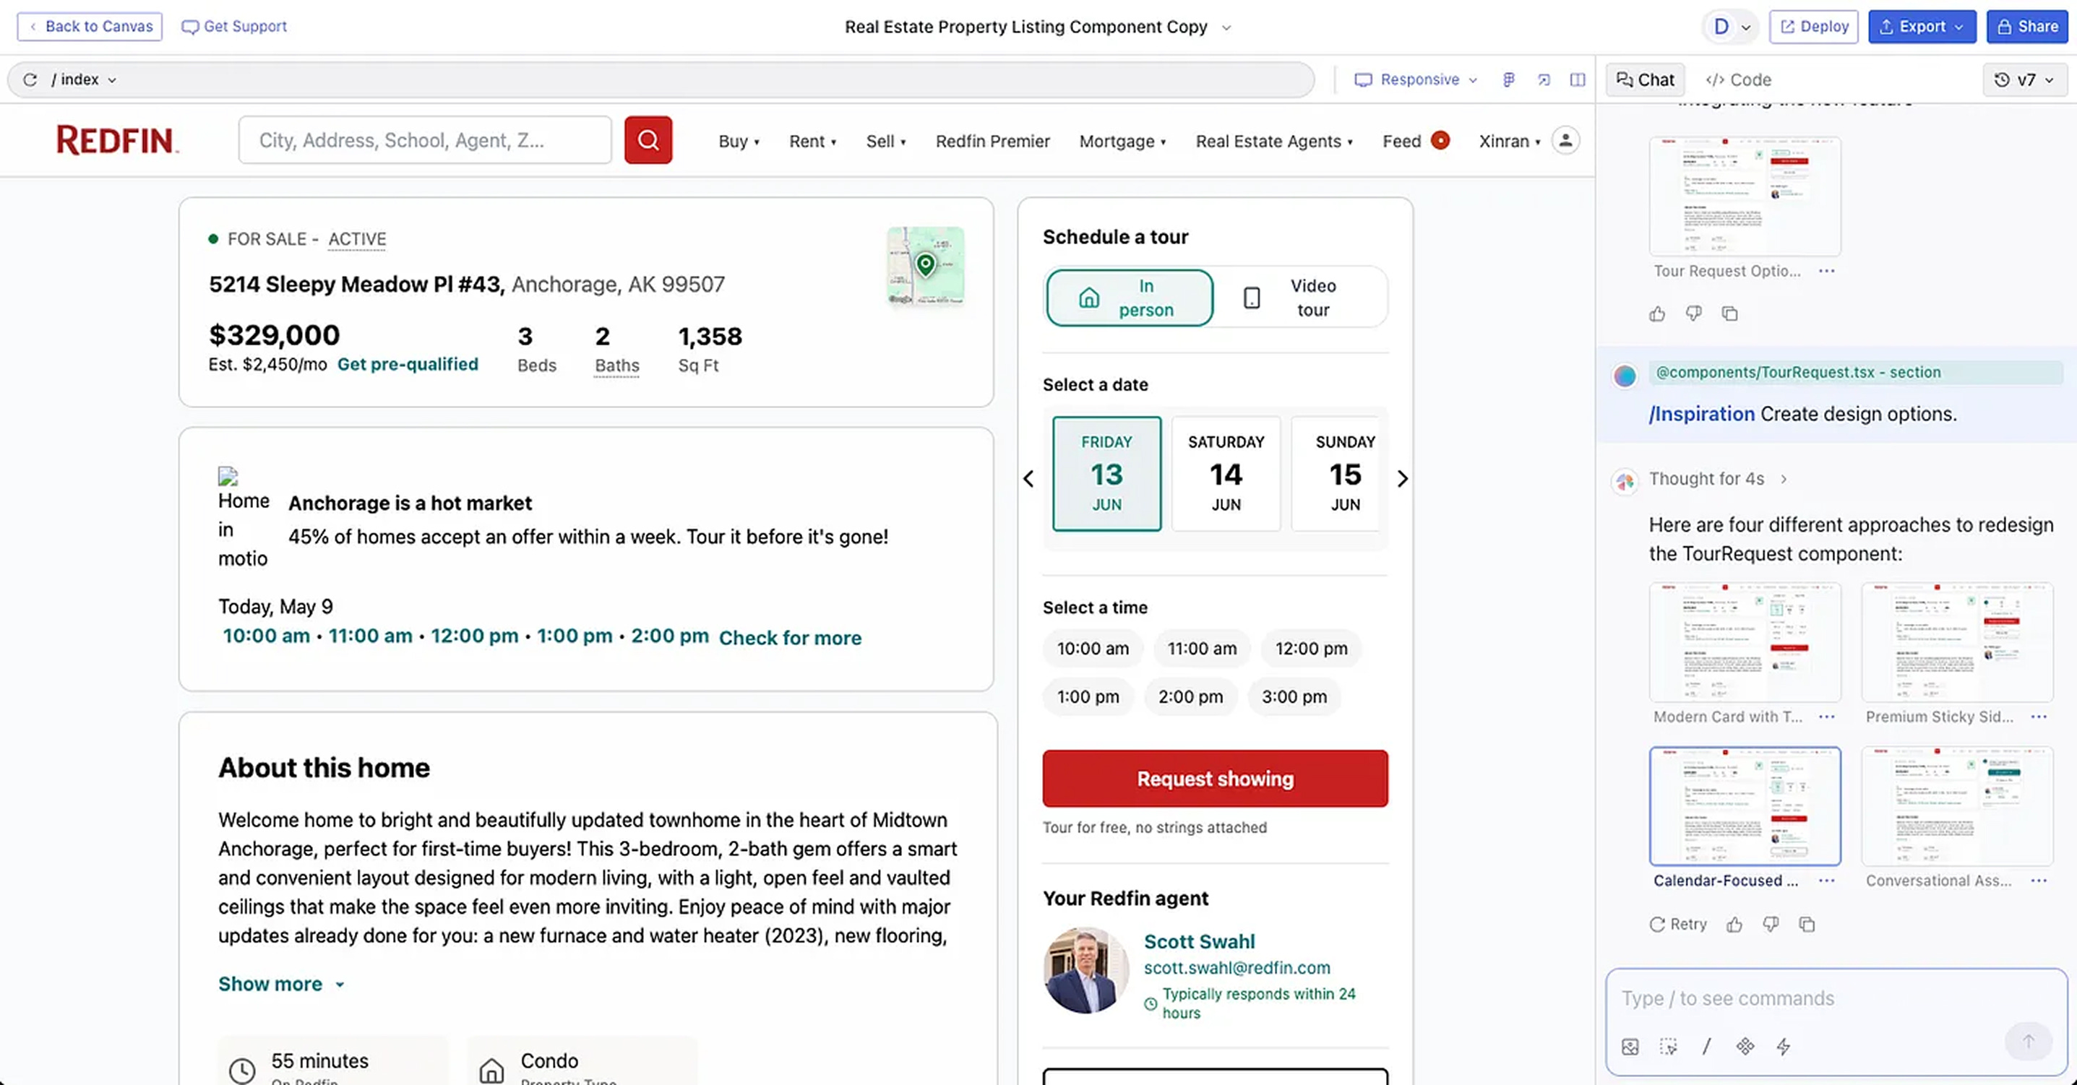Choose the 11:00 am time slot
Viewport: 2077px width, 1085px height.
[x=1201, y=648]
